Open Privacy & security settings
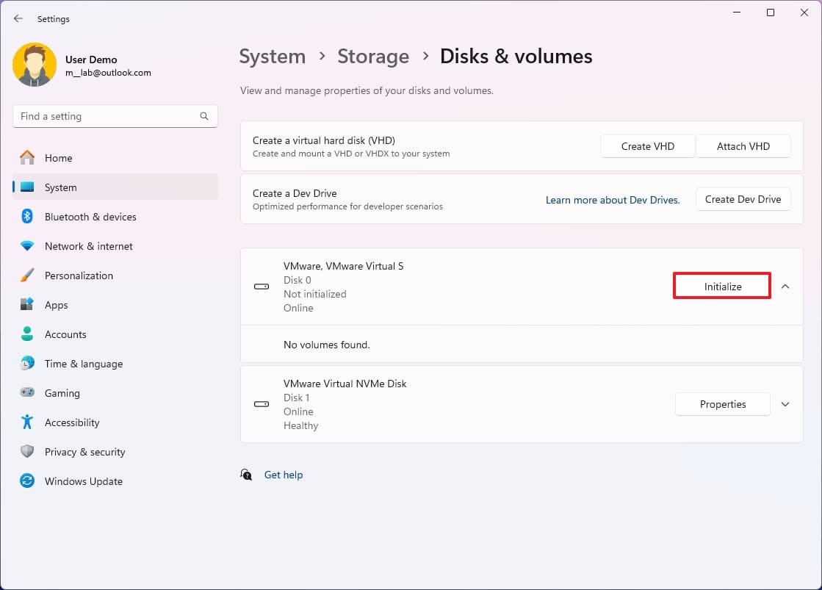The height and width of the screenshot is (590, 822). pos(115,452)
